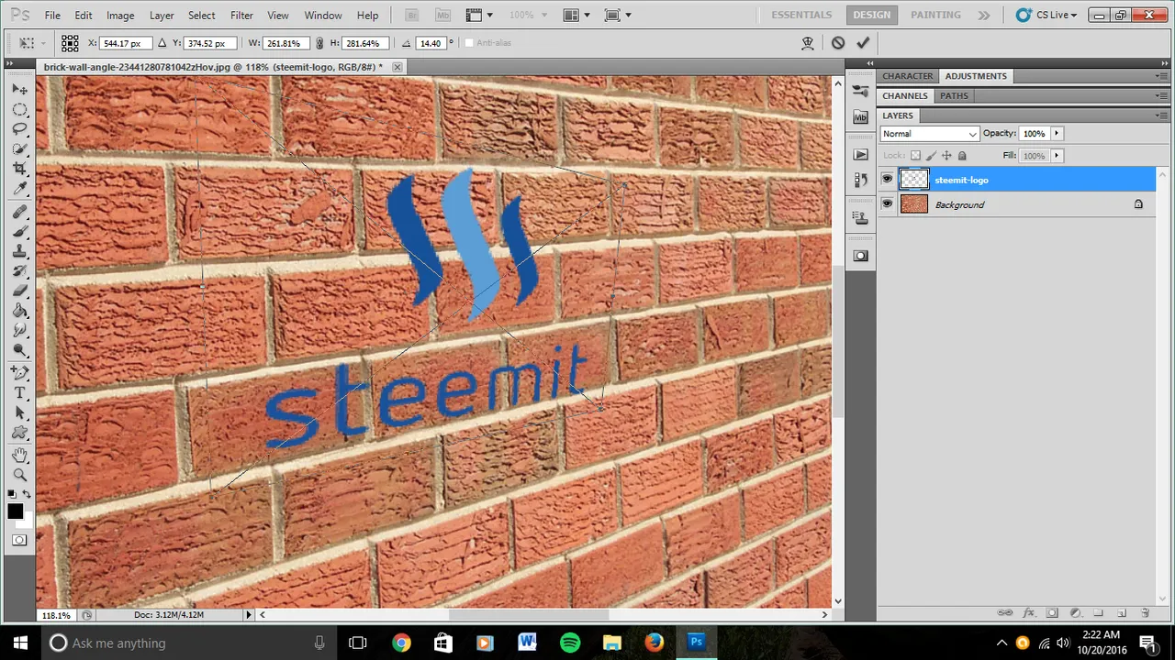Image resolution: width=1175 pixels, height=660 pixels.
Task: Open the Layer menu
Action: click(x=162, y=16)
